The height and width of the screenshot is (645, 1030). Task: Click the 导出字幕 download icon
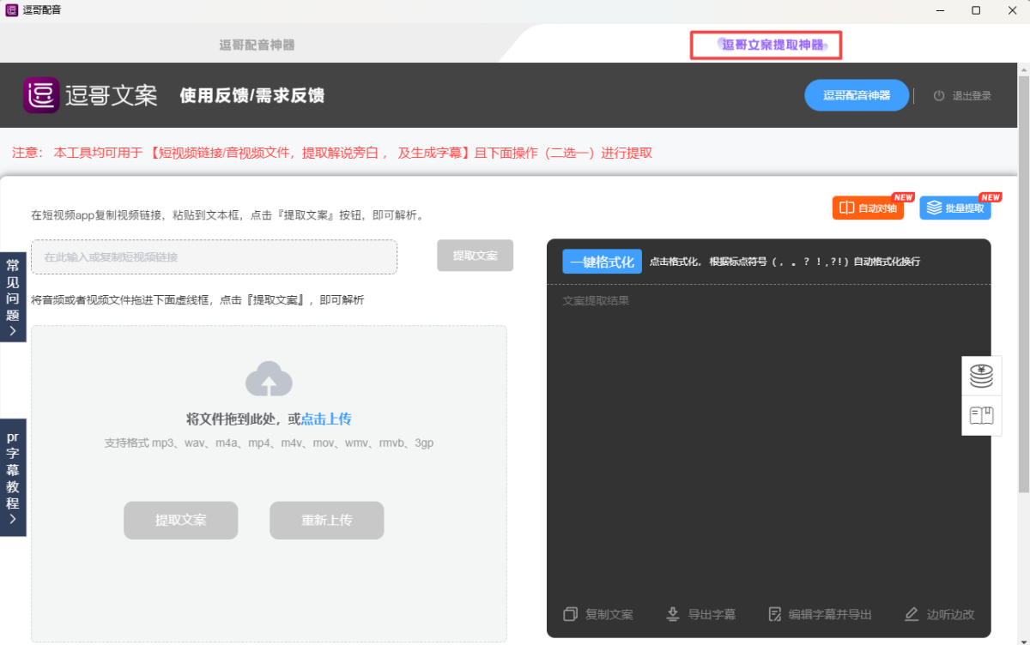pos(673,614)
